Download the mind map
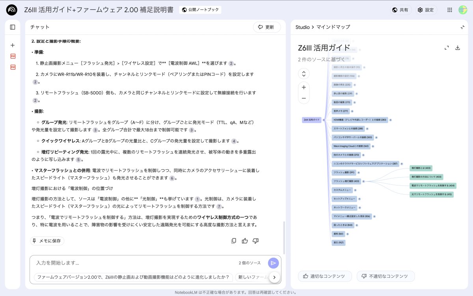 pyautogui.click(x=458, y=48)
